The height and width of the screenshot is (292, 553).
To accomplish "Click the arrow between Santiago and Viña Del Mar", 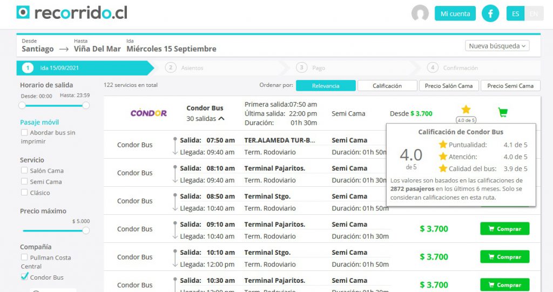I will (x=64, y=49).
